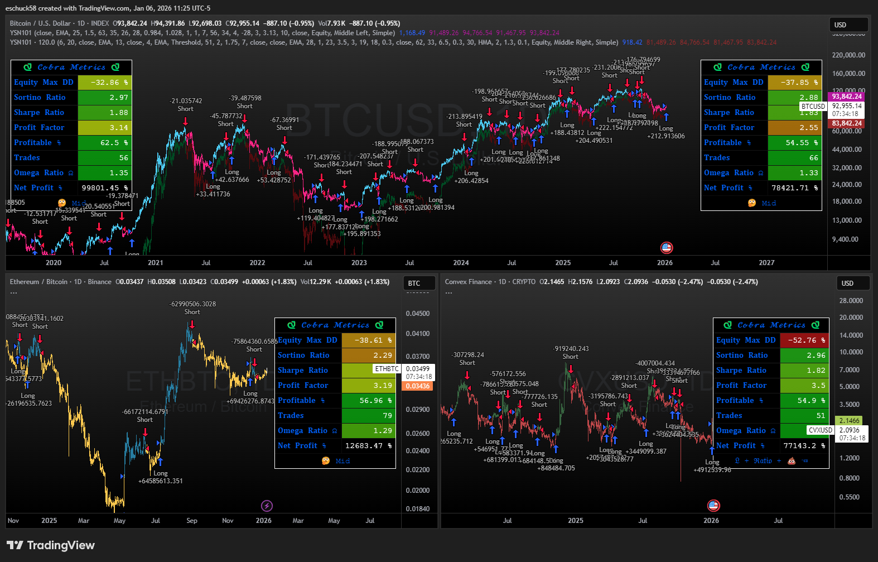Open the USD currency selector on Convex Finance chart
Viewport: 878px width, 562px height.
(x=855, y=283)
